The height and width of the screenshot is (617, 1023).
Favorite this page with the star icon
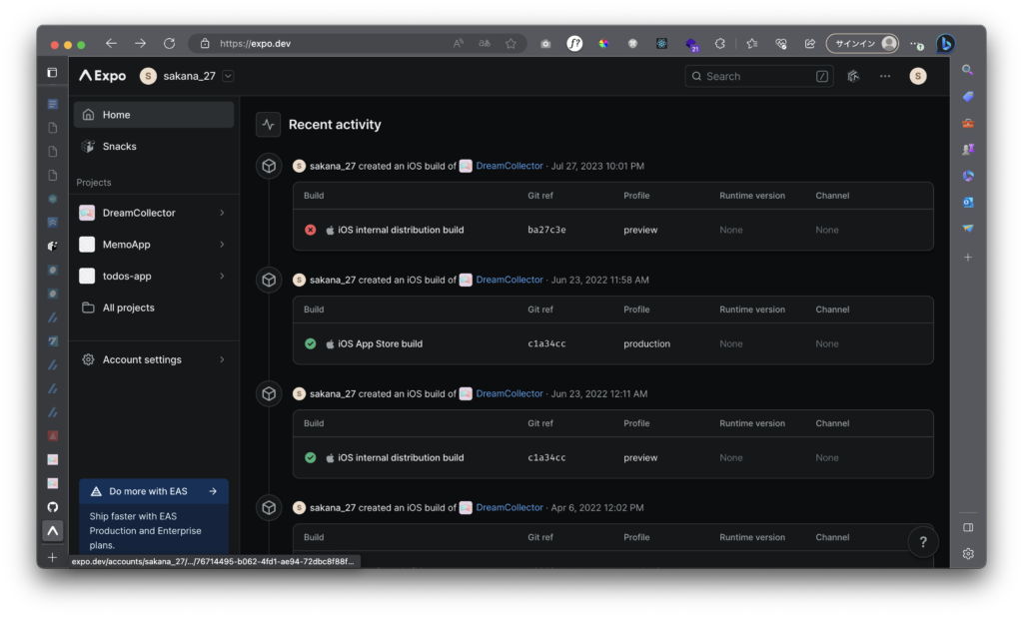[x=511, y=44]
